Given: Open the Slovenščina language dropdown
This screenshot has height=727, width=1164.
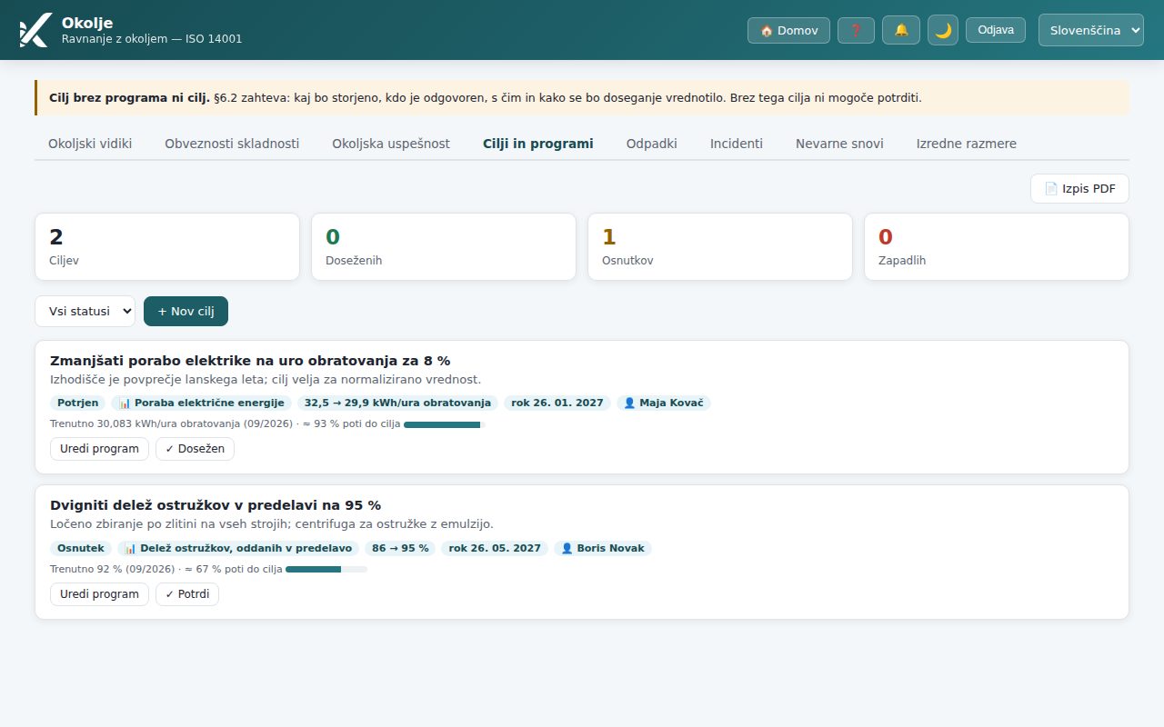Looking at the screenshot, I should click(x=1091, y=30).
